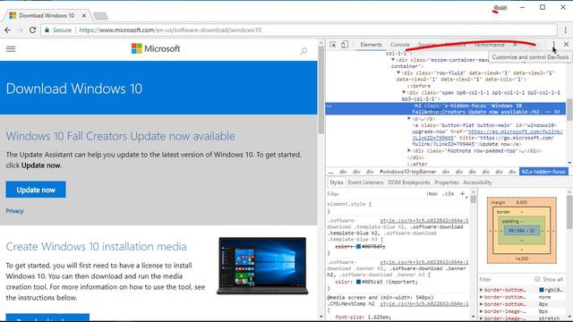Toggle the device toolbar icon

tap(345, 45)
